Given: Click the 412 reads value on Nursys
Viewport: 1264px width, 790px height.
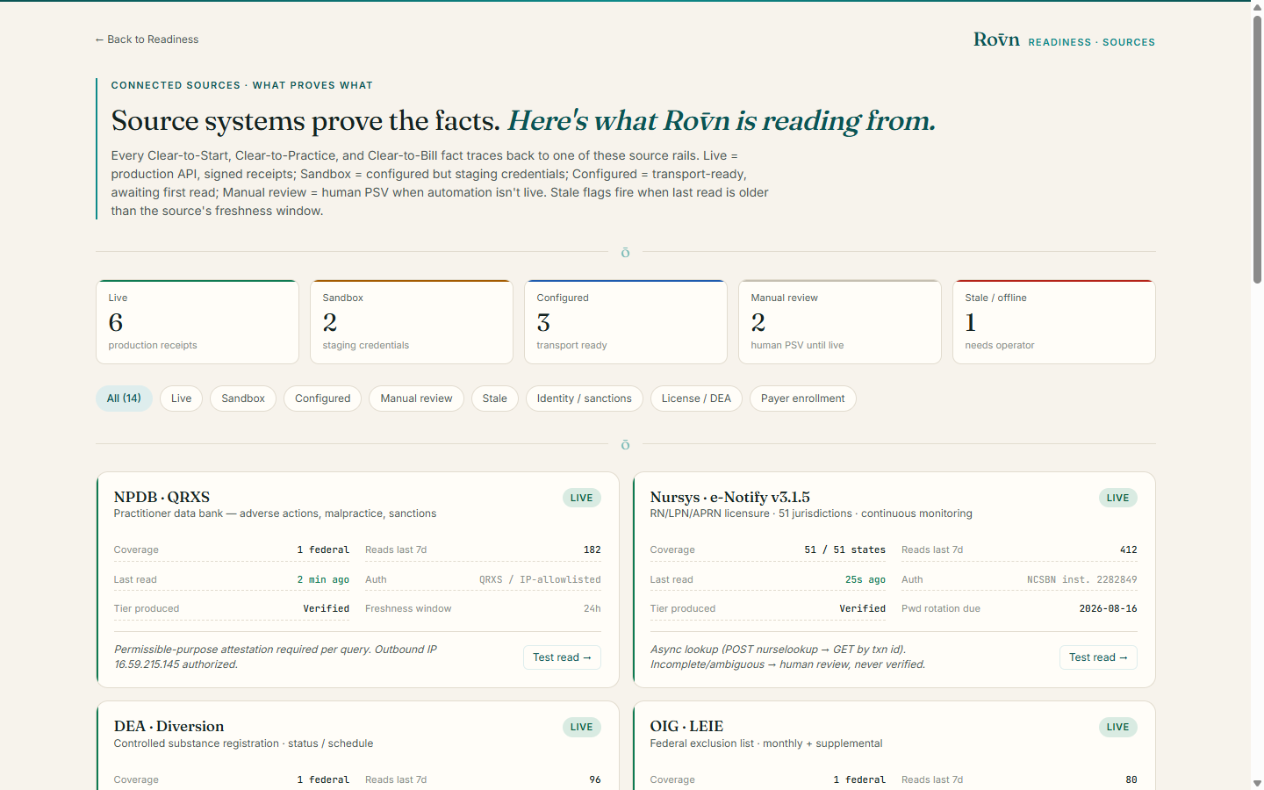Looking at the screenshot, I should [1129, 549].
